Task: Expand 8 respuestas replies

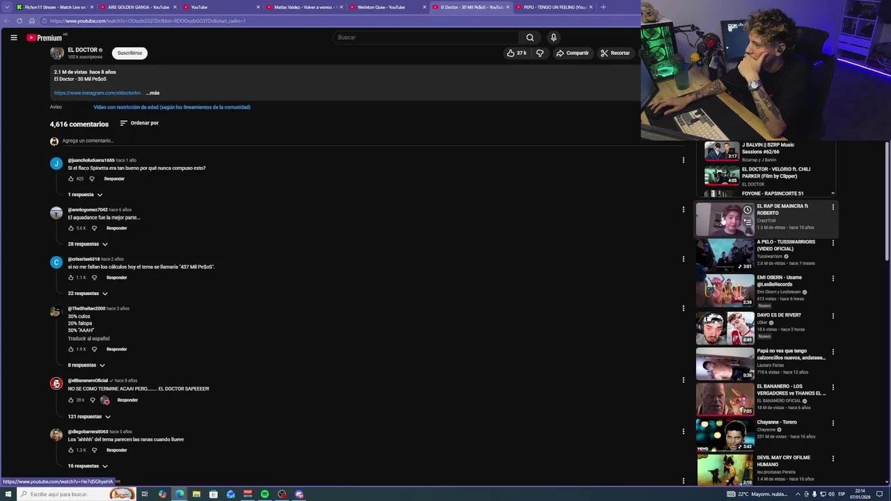Action: pos(86,365)
